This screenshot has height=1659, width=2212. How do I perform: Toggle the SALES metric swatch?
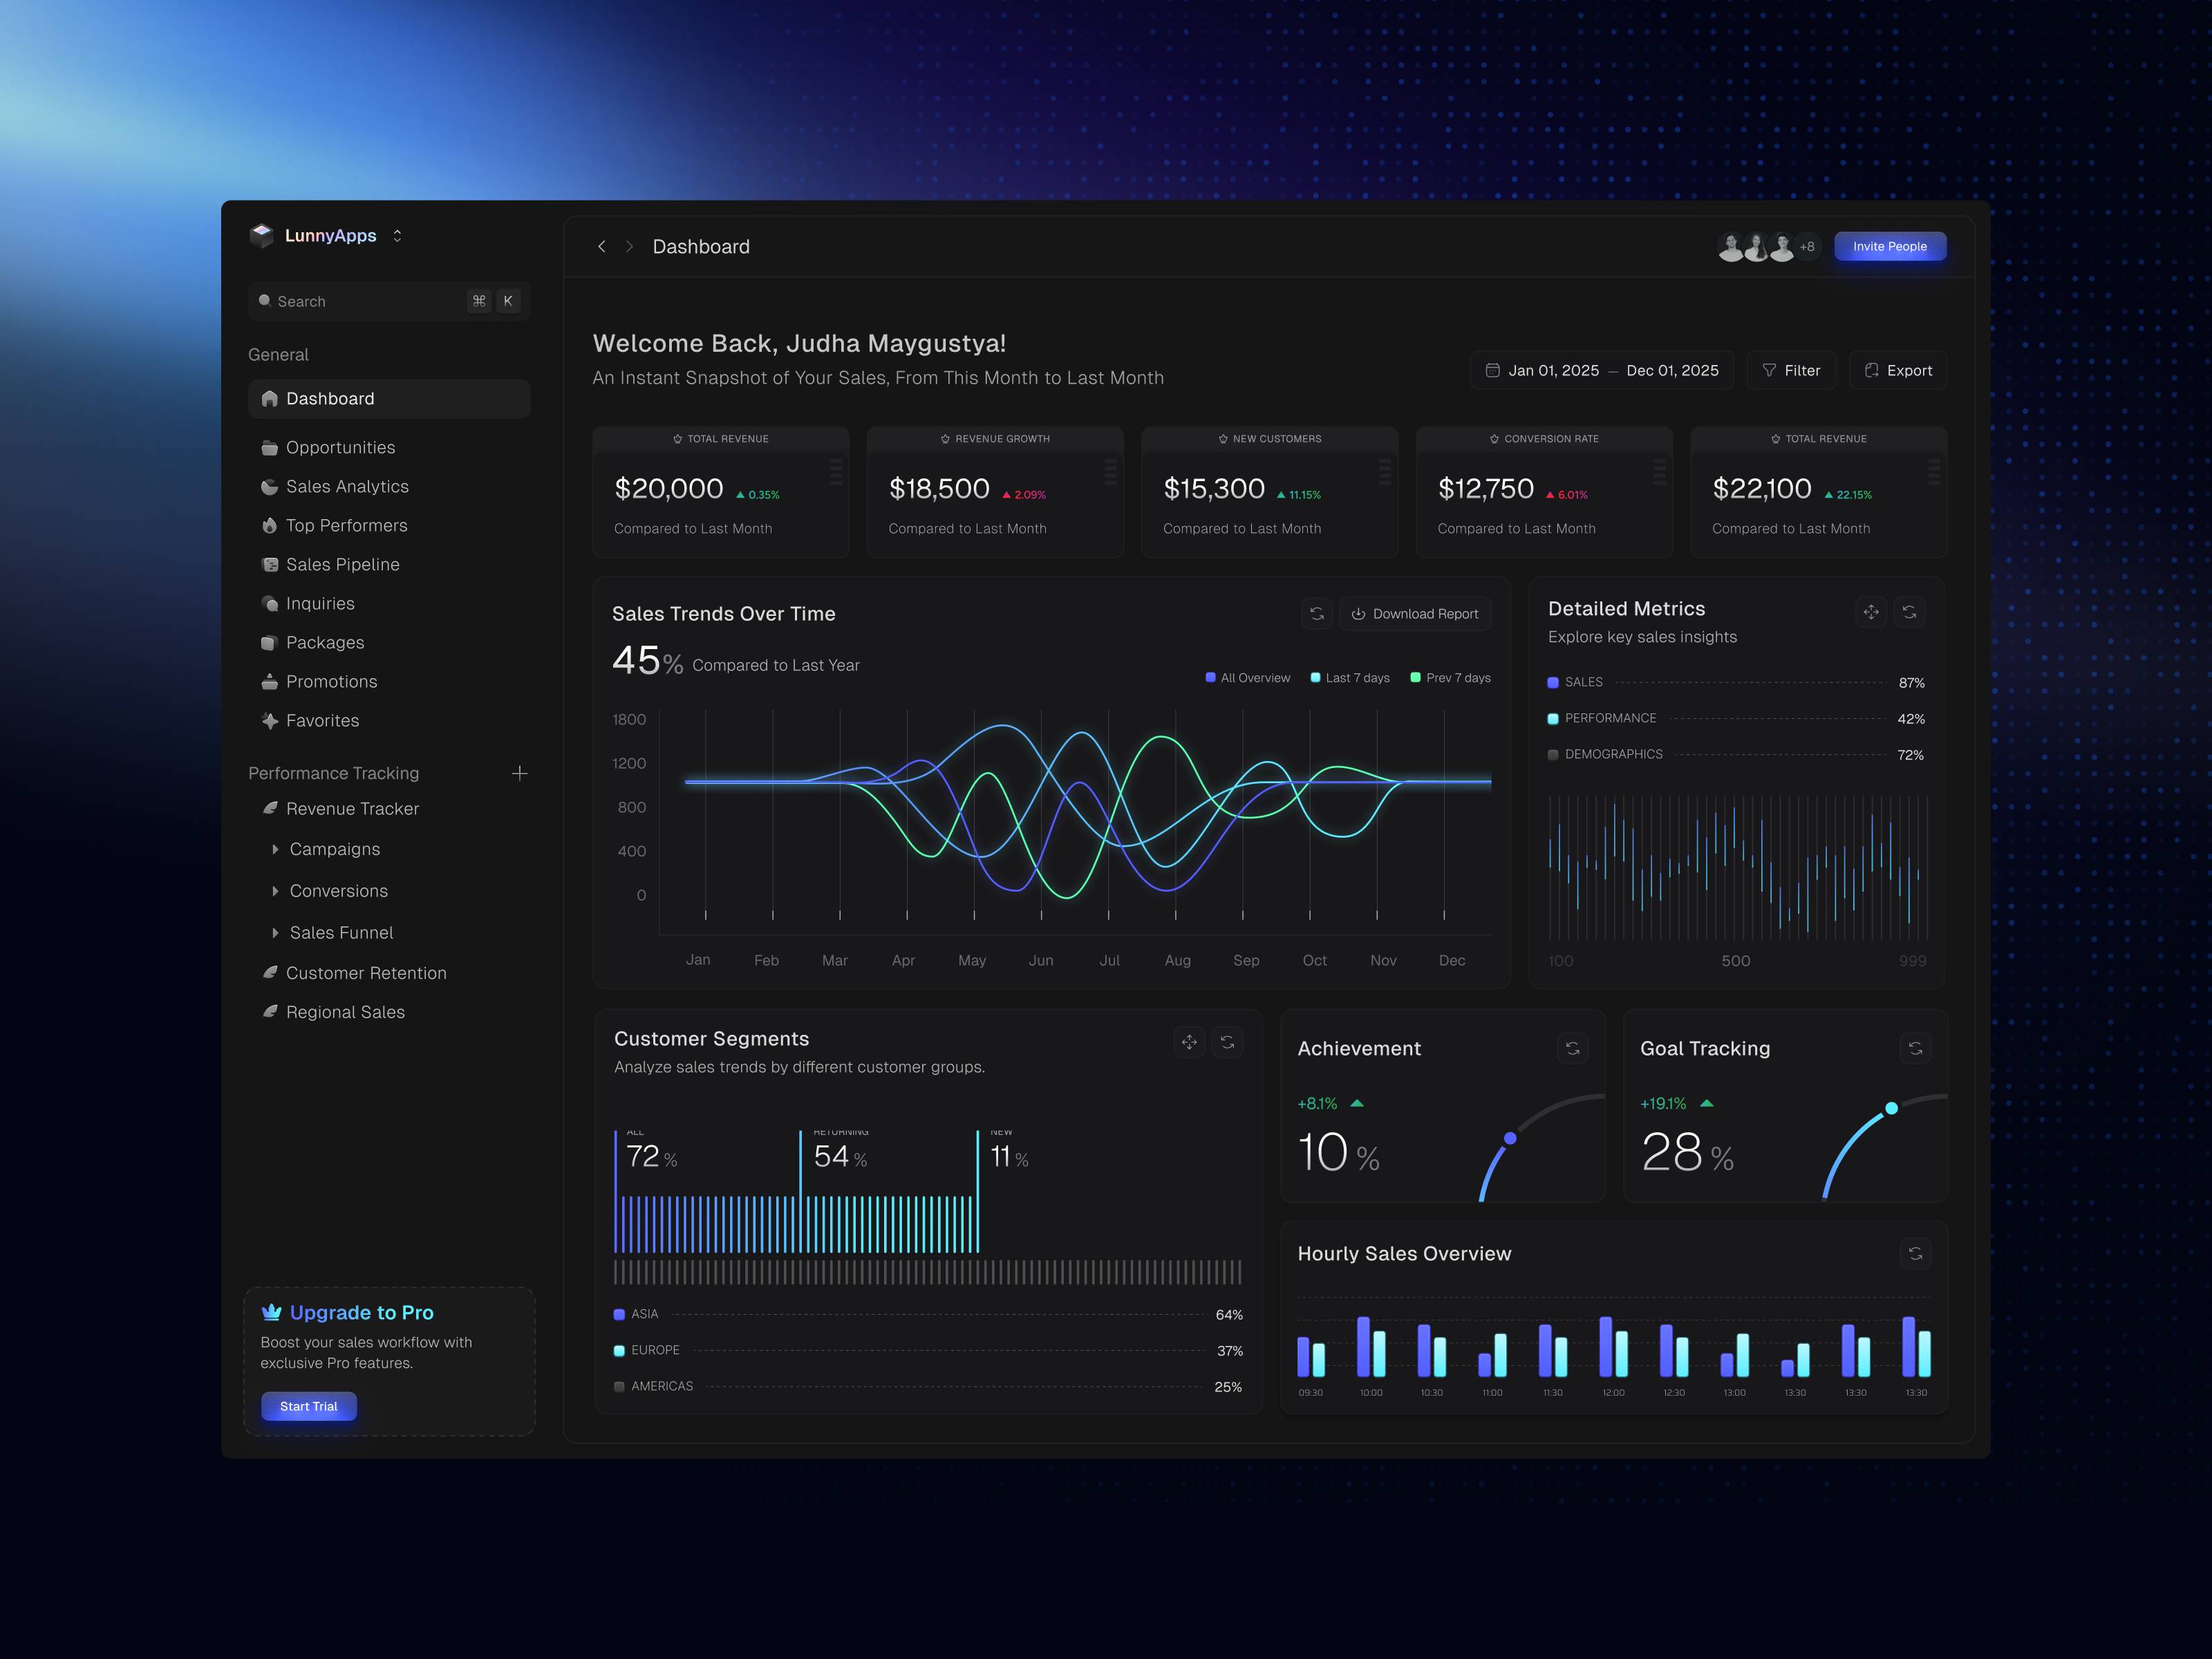[x=1553, y=683]
